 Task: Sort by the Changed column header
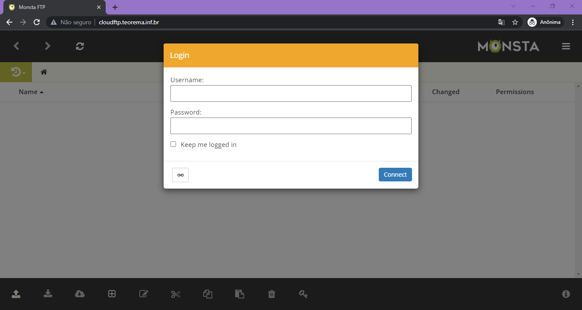click(446, 92)
